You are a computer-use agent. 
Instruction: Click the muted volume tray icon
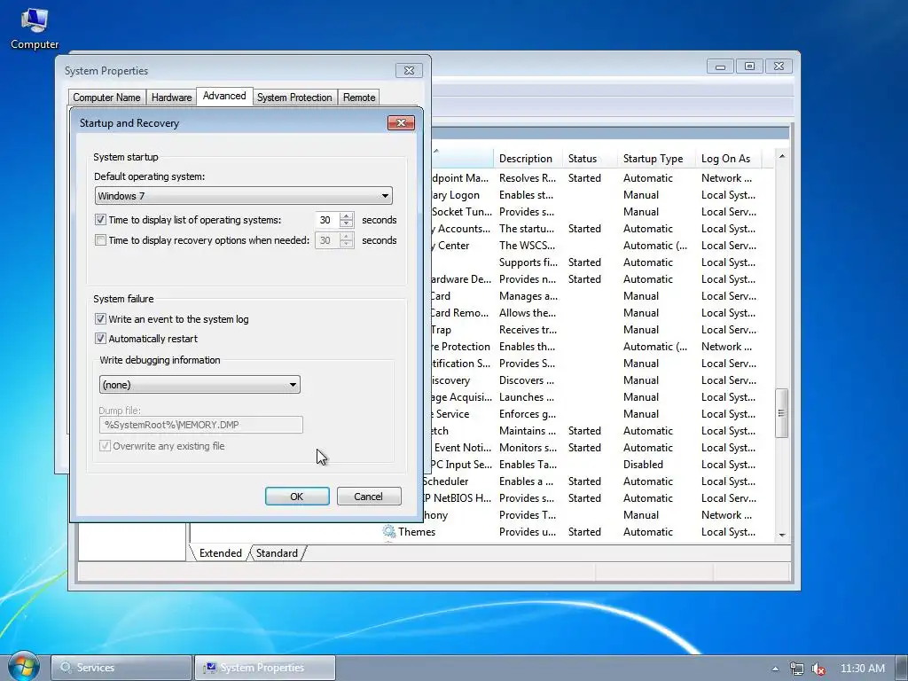[818, 669]
